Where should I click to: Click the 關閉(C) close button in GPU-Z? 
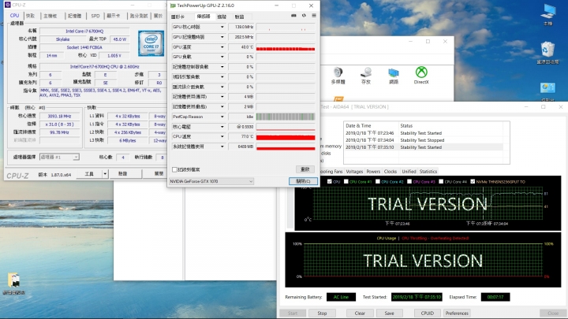tap(303, 181)
